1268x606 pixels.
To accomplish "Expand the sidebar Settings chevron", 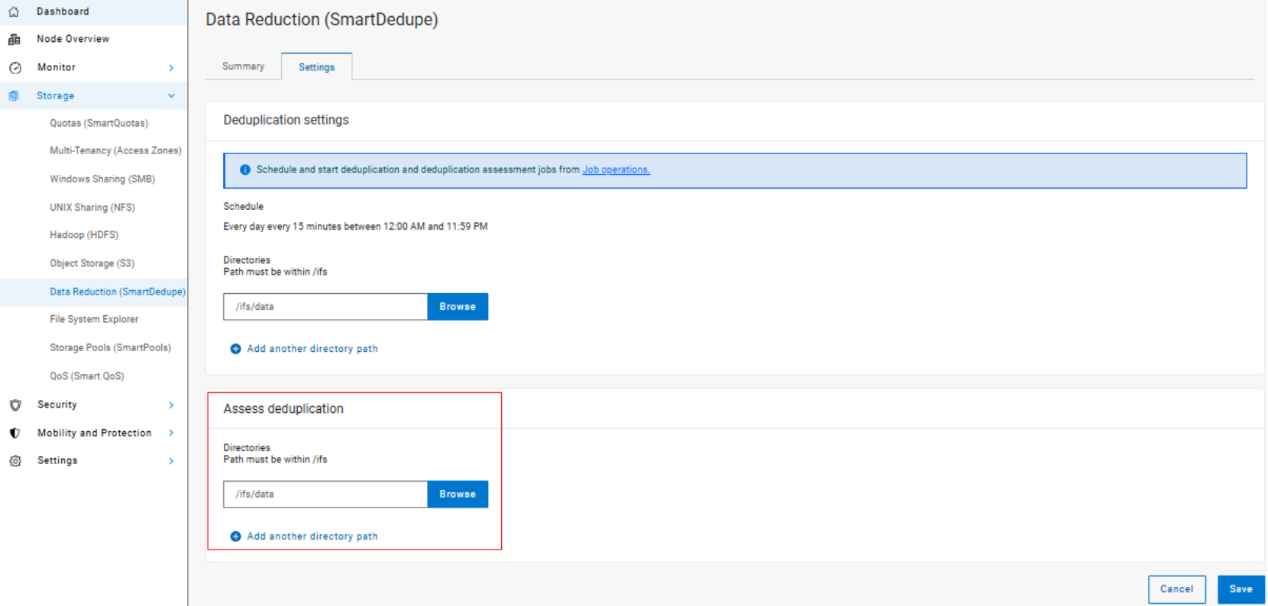I will 171,461.
